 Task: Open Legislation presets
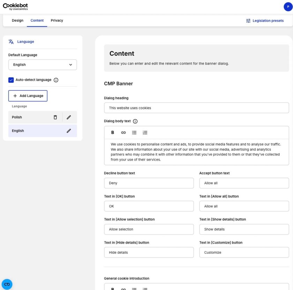coord(265,21)
